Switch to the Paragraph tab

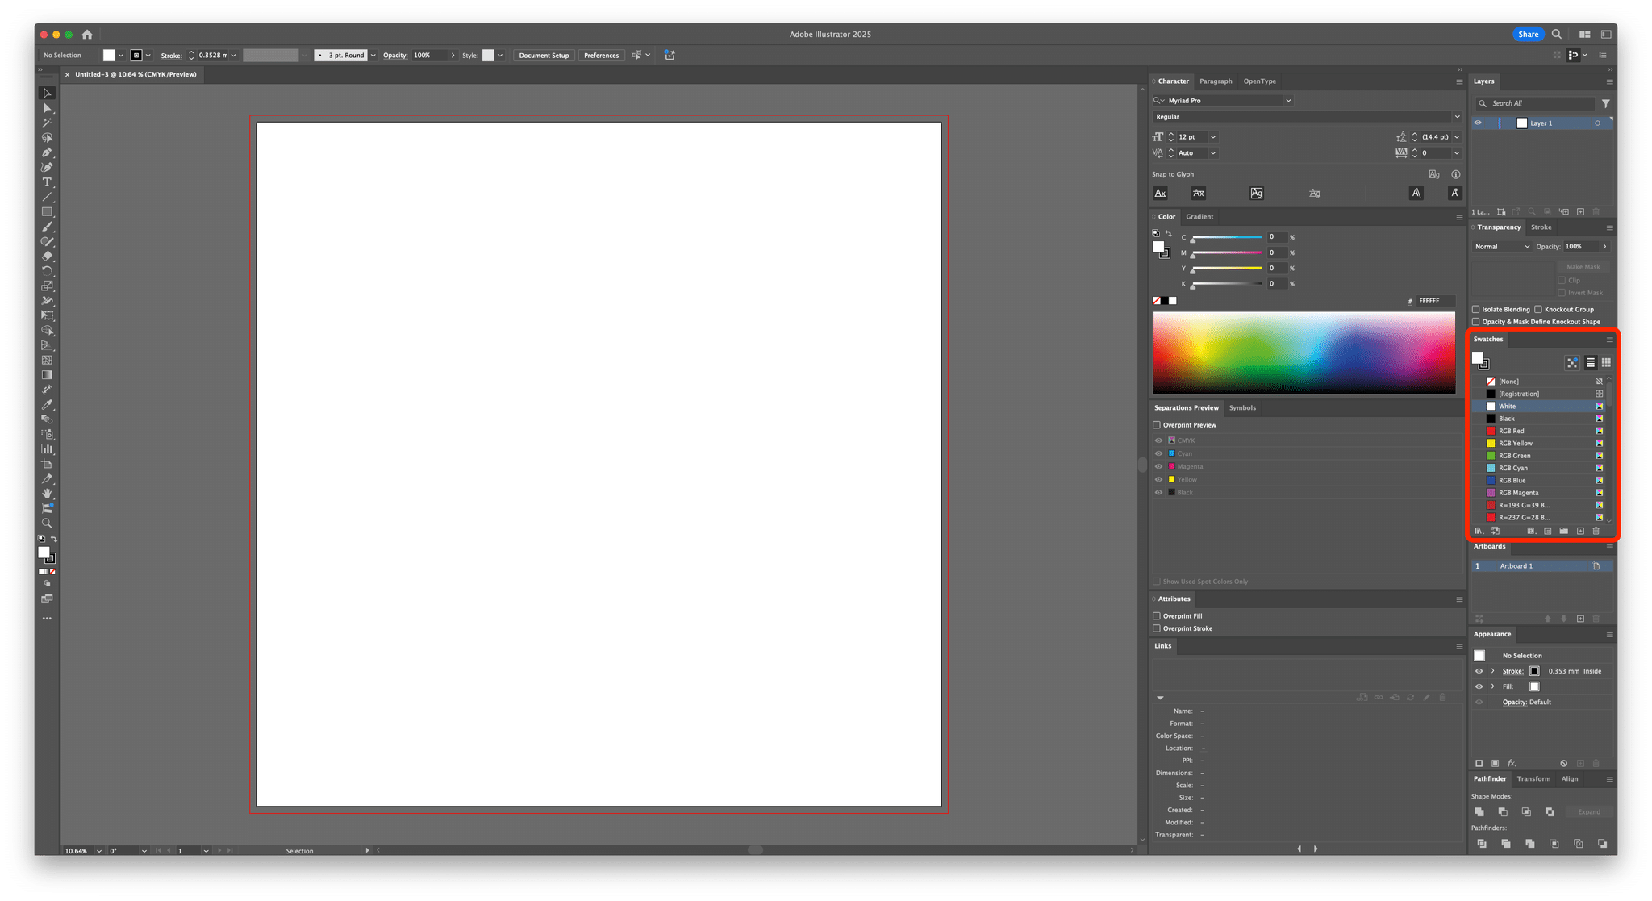click(1216, 81)
